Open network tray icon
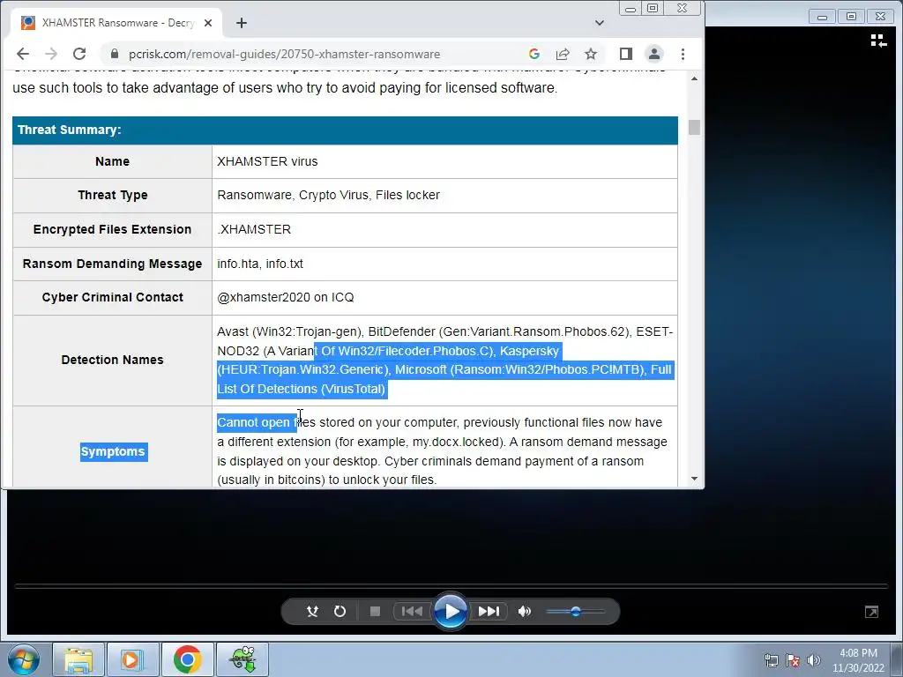This screenshot has height=677, width=903. coord(771,660)
